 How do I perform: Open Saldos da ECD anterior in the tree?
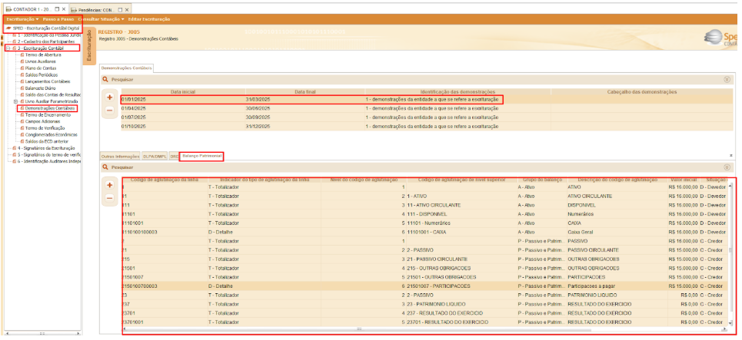47,141
